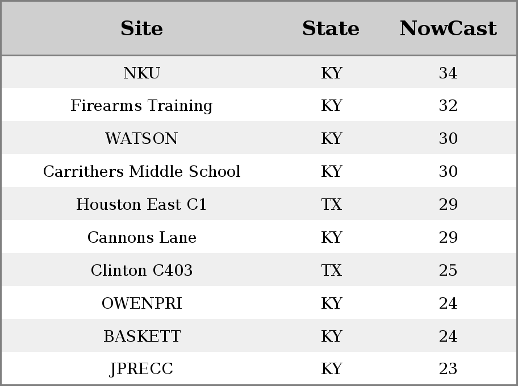518x386 pixels.
Task: Click TX state for Clinton C403
Action: 331,270
